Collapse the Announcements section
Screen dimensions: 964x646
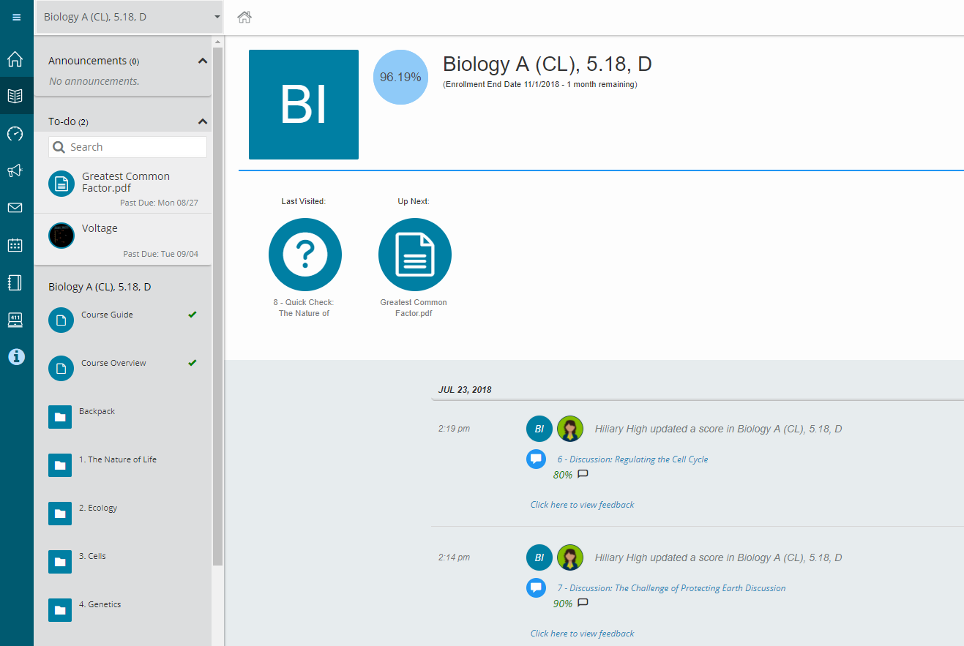pos(203,61)
